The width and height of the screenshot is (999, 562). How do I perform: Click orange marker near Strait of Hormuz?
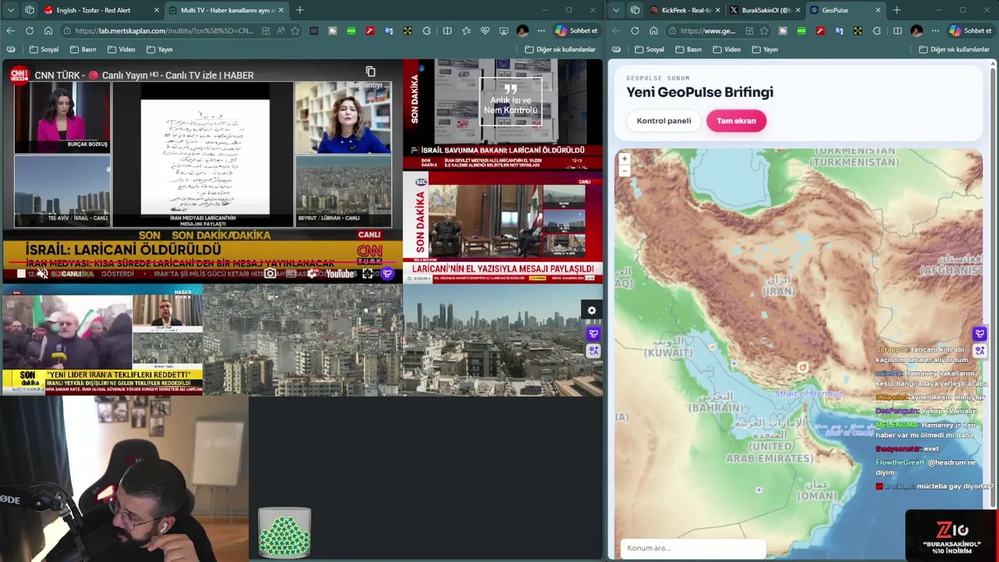(x=802, y=367)
